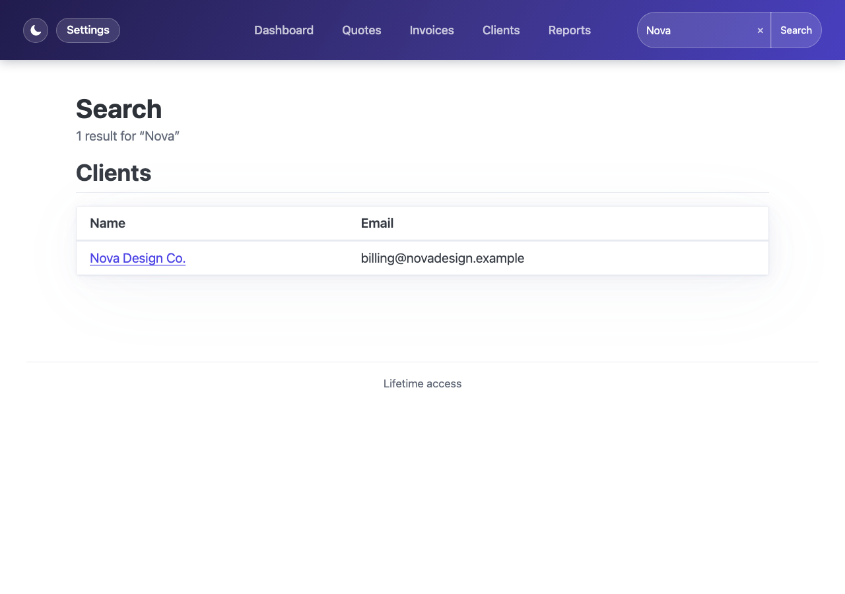Click the "1 result for Nova" text
The width and height of the screenshot is (845, 594).
click(x=128, y=136)
